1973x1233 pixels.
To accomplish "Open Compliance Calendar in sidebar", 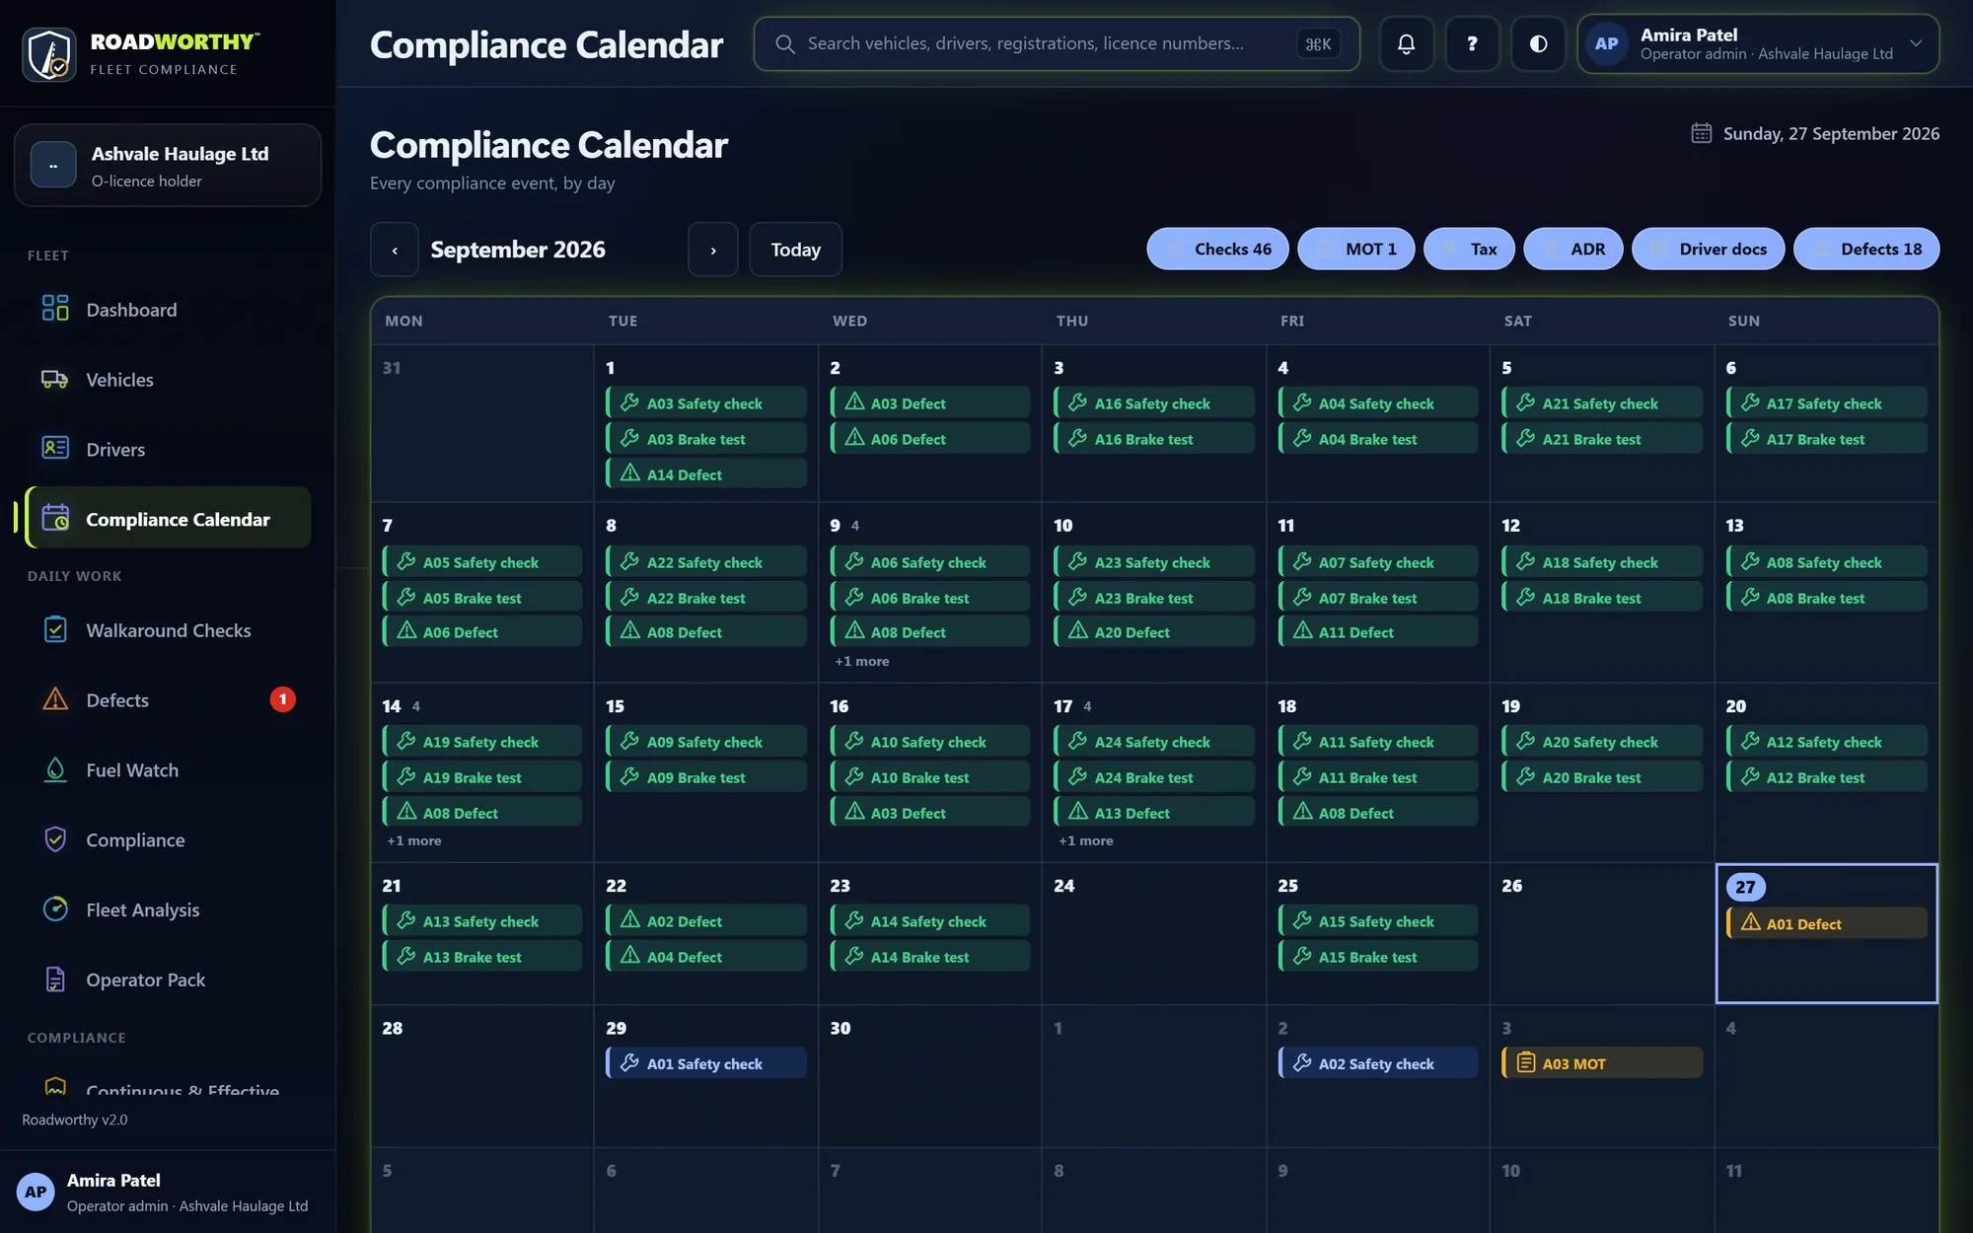I will point(168,518).
